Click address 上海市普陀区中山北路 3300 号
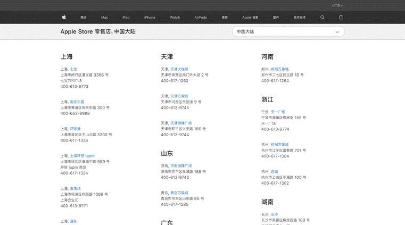405x225 pixels. [x=86, y=135]
